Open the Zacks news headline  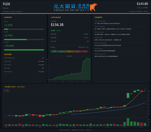pyautogui.click(x=108, y=40)
